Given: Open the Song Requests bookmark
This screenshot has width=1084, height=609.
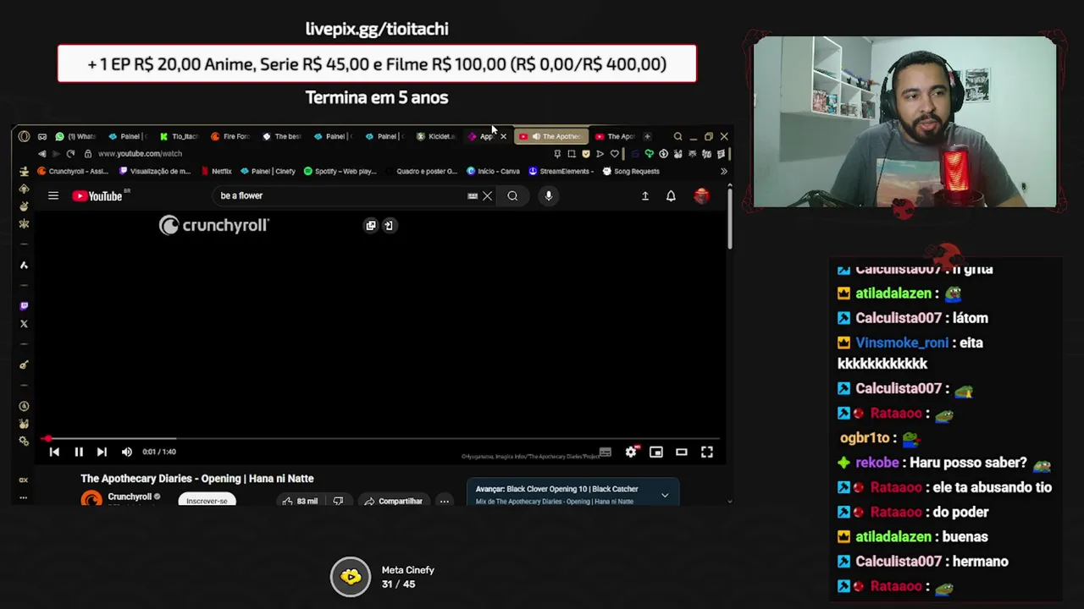Looking at the screenshot, I should pyautogui.click(x=630, y=171).
